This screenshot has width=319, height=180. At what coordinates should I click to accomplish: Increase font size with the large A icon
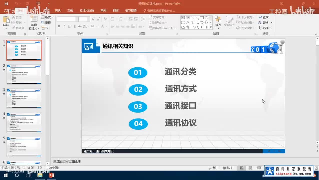point(93,19)
